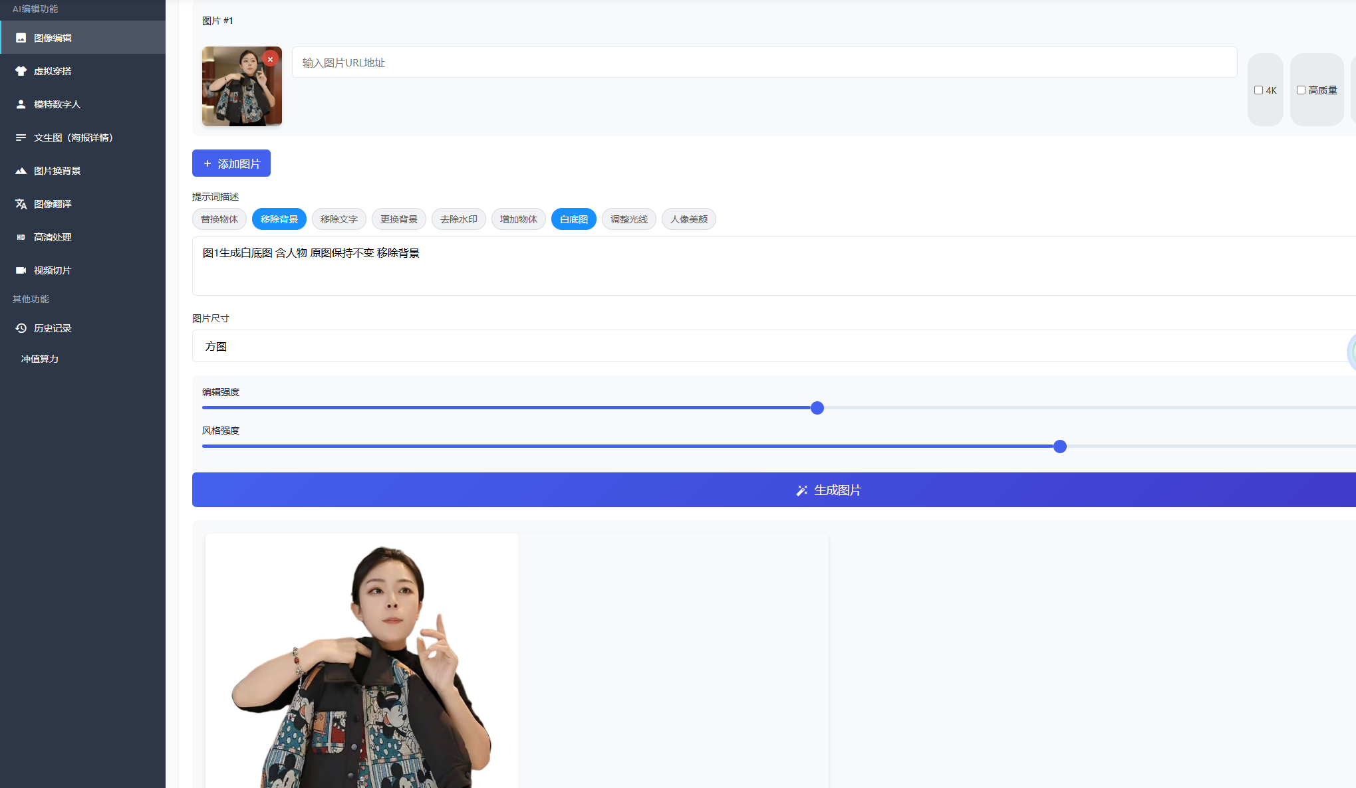Image resolution: width=1356 pixels, height=788 pixels.
Task: Select the 去除水印 prompt tag
Action: point(459,219)
